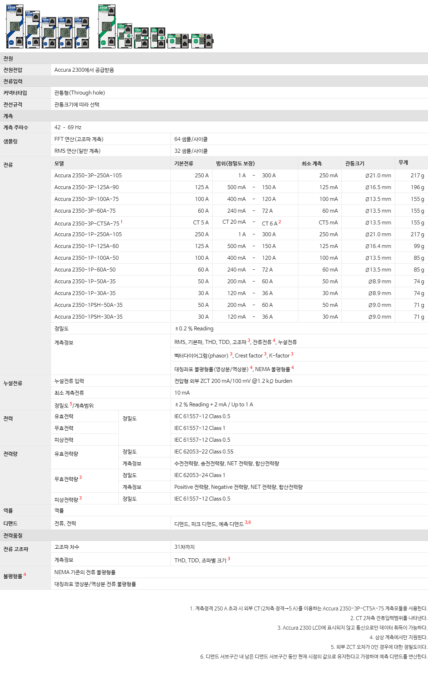The width and height of the screenshot is (428, 685).
Task: Click "NEMA 기준의 전류 불평형률" row
Action: pyautogui.click(x=239, y=572)
